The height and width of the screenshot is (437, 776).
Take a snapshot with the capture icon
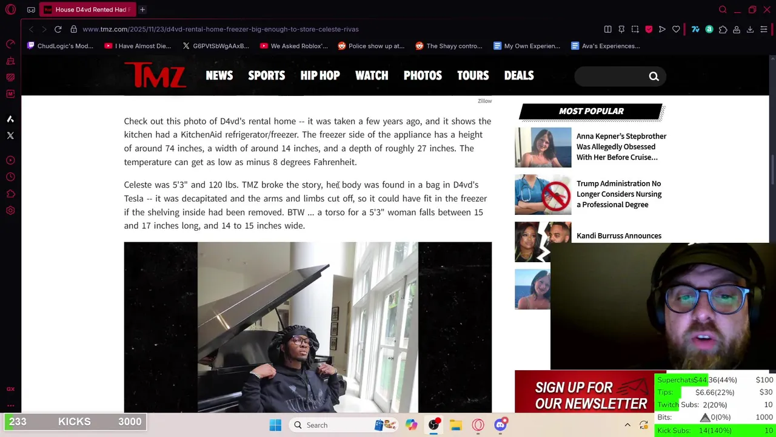tap(635, 29)
